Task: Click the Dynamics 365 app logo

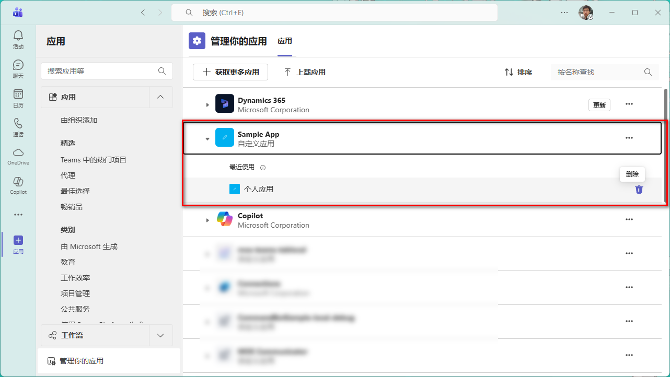Action: [x=225, y=103]
